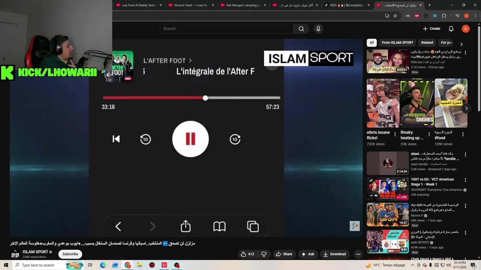Click the Ask button under the video
The height and width of the screenshot is (270, 481).
tap(307, 254)
